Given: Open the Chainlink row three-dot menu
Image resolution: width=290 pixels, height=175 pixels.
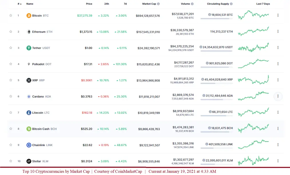Looking at the screenshot, I should 278,145.
